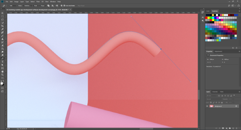This screenshot has height=130, width=241.
Task: Open Normal blend mode dropdown
Action: 214,99
